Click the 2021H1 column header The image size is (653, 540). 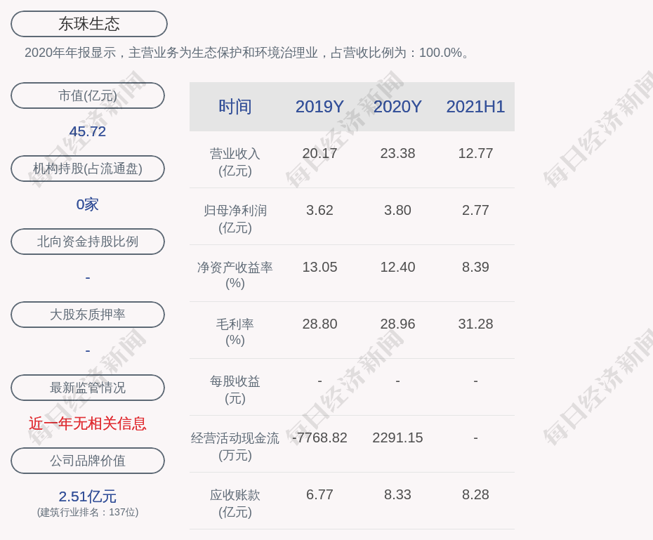475,107
